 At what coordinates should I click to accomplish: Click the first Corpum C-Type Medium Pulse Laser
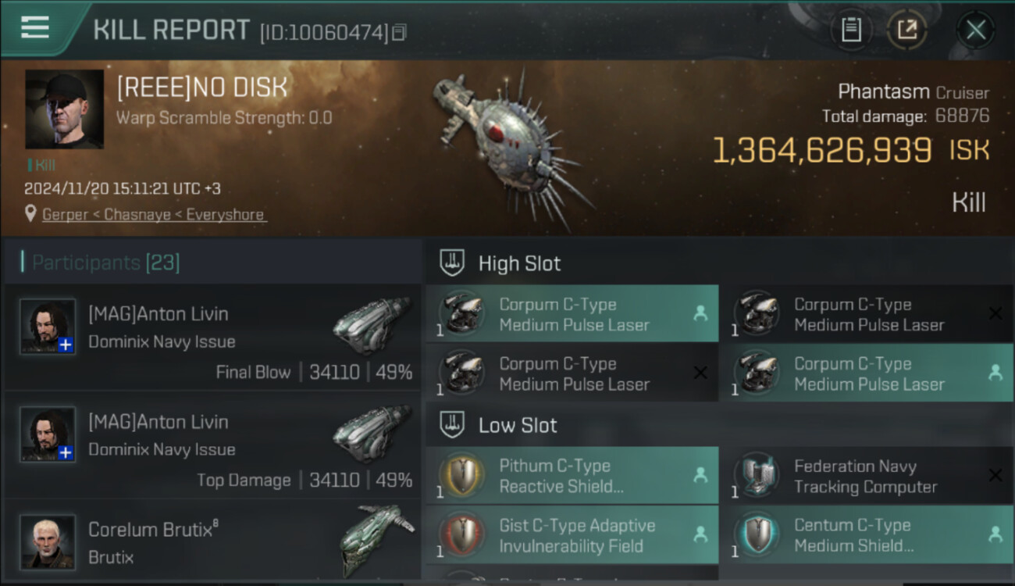pyautogui.click(x=572, y=314)
